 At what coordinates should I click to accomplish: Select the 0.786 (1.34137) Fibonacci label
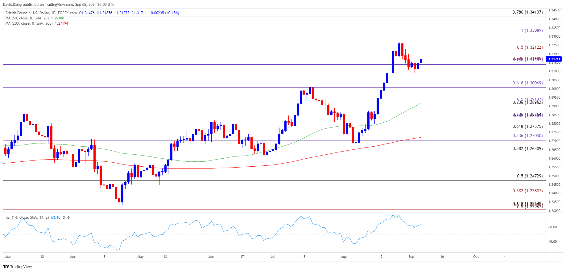(527, 12)
